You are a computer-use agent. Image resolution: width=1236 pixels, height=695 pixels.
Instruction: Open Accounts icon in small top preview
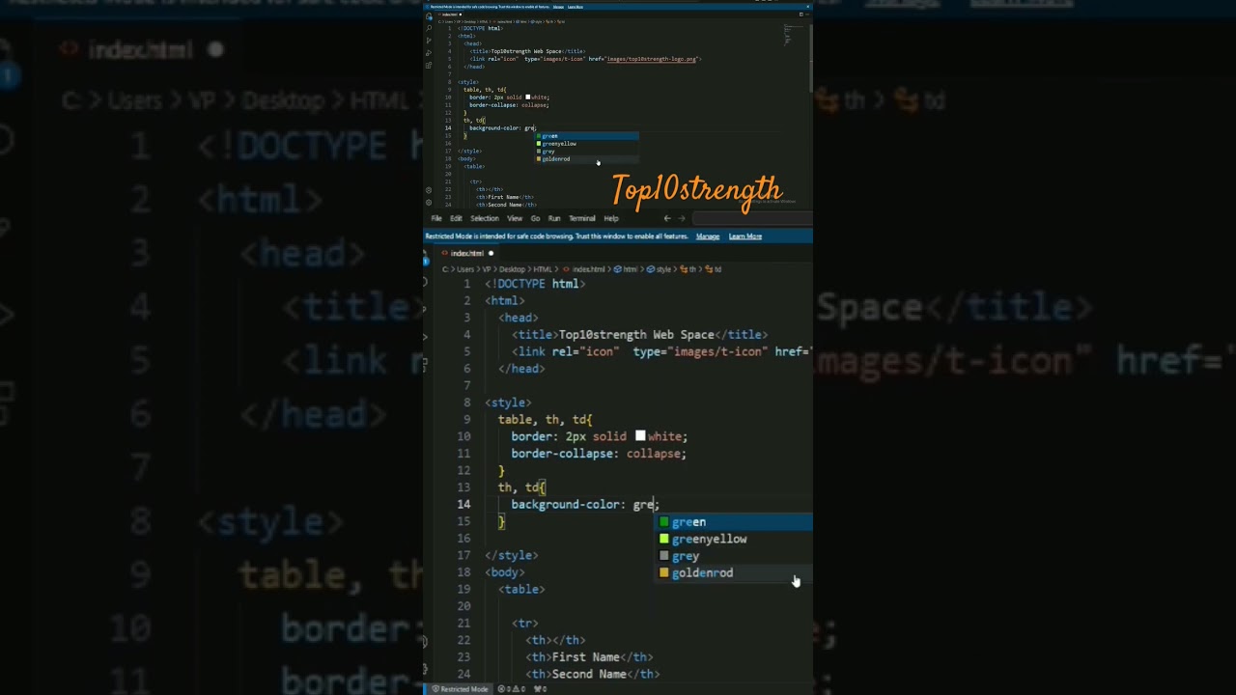(429, 190)
